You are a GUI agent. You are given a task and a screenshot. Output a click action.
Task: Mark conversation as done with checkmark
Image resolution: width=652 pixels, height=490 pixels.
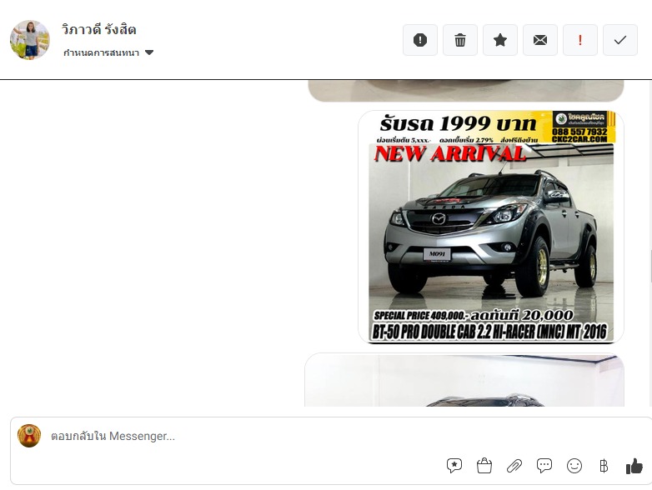point(620,40)
